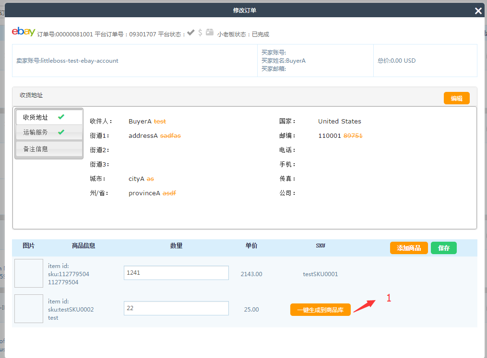Click the orange 编辑 button

[456, 98]
